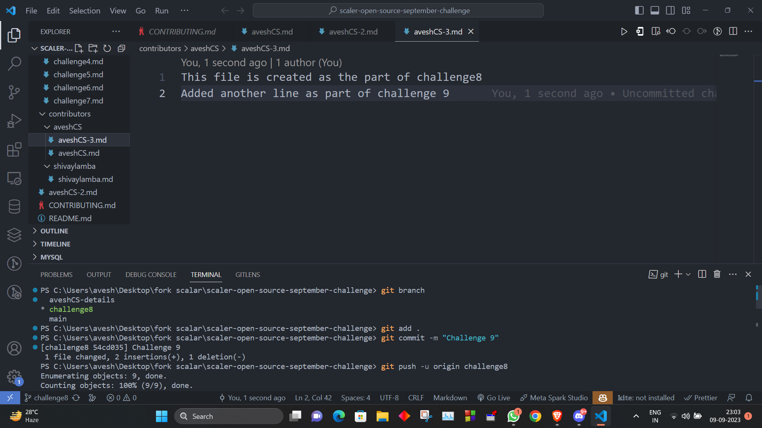Open the GitLens view in activity bar
762x428 pixels.
tap(14, 264)
